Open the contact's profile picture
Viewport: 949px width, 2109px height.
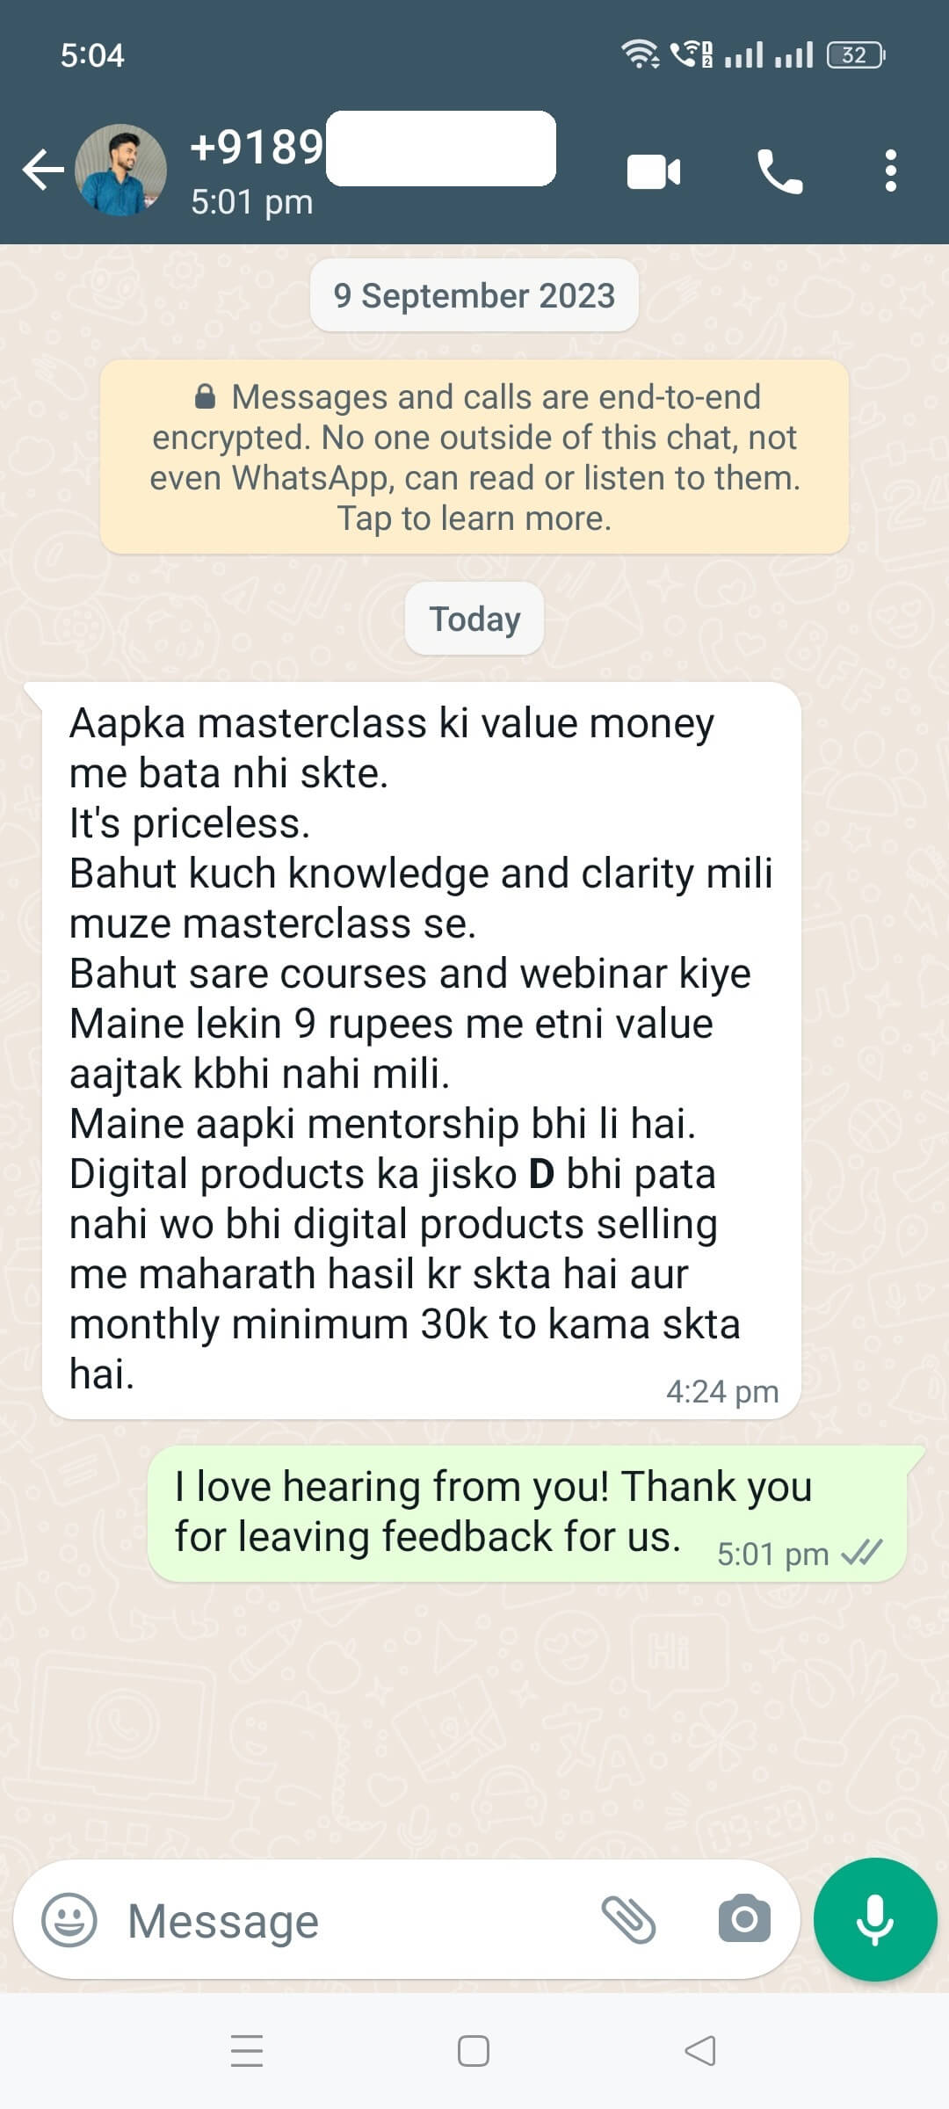pos(120,170)
